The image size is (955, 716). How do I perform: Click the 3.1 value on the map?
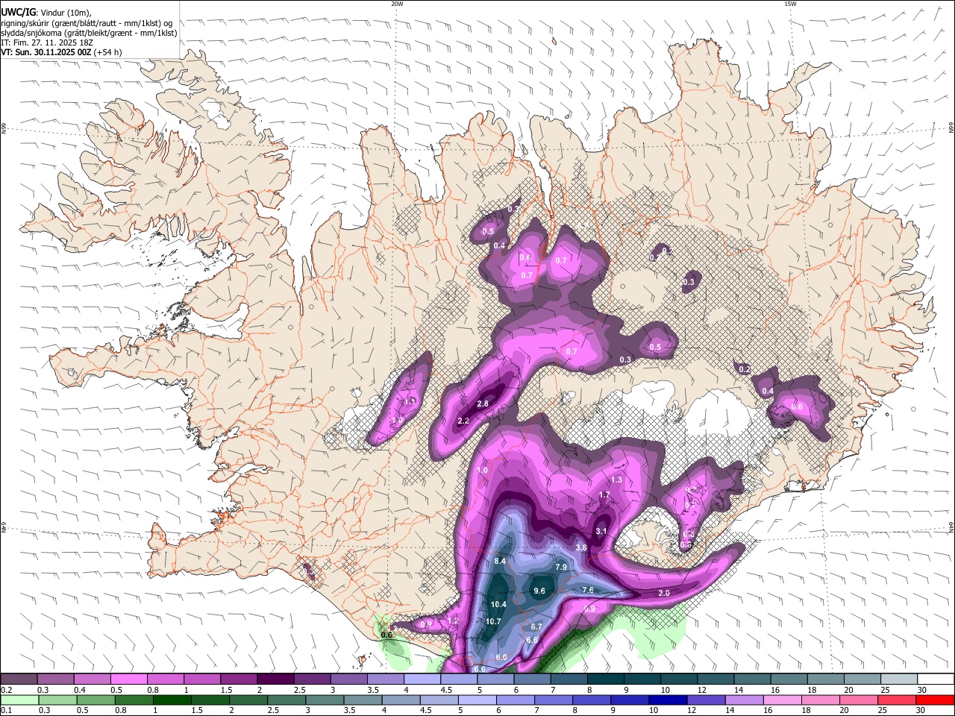click(x=601, y=531)
